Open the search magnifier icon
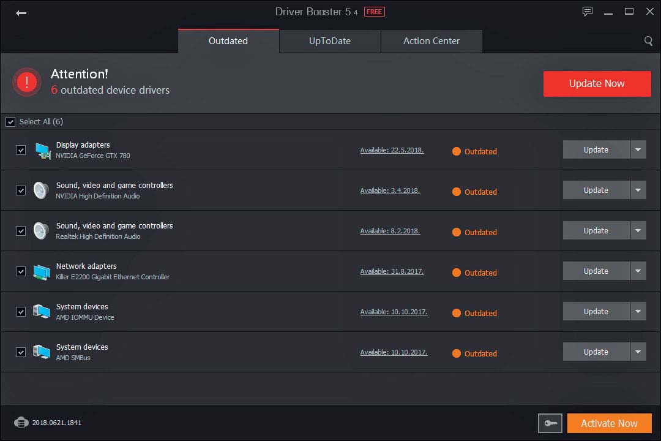This screenshot has width=661, height=441. (648, 41)
